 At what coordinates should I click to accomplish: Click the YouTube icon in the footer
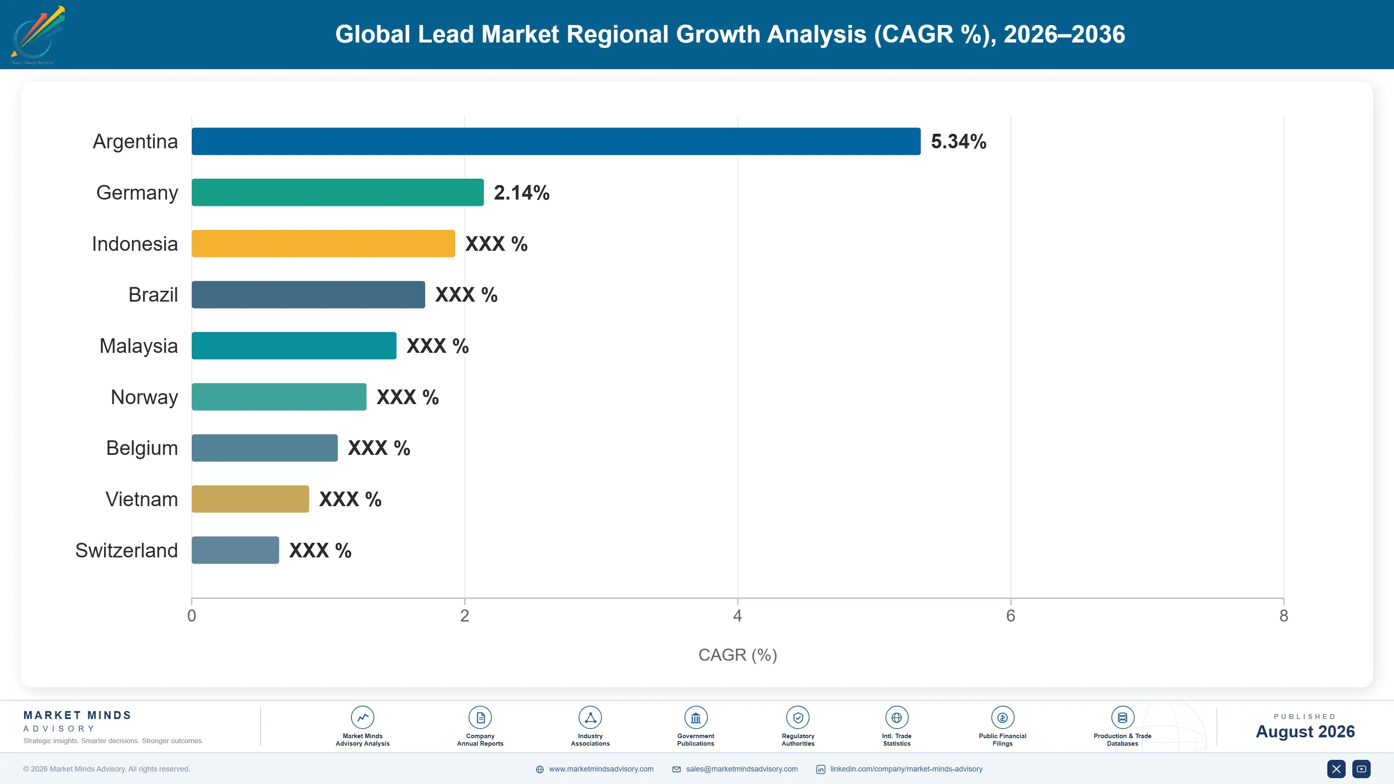pos(1361,769)
